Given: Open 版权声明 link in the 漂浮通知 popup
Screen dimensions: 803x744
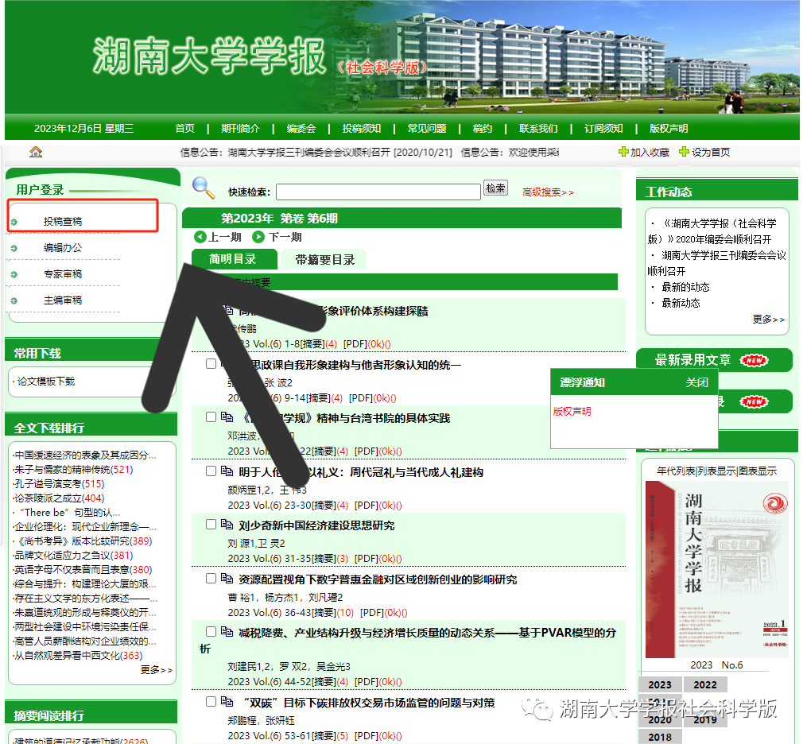Looking at the screenshot, I should (572, 411).
